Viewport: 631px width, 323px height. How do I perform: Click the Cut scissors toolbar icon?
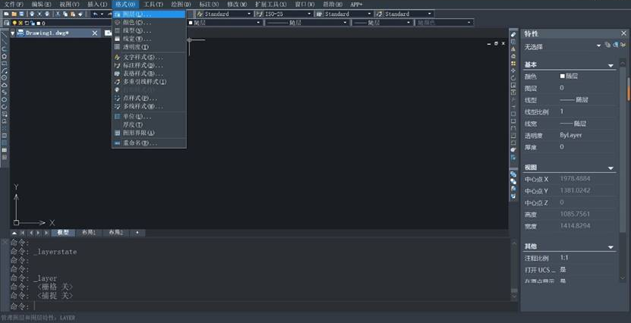point(58,14)
